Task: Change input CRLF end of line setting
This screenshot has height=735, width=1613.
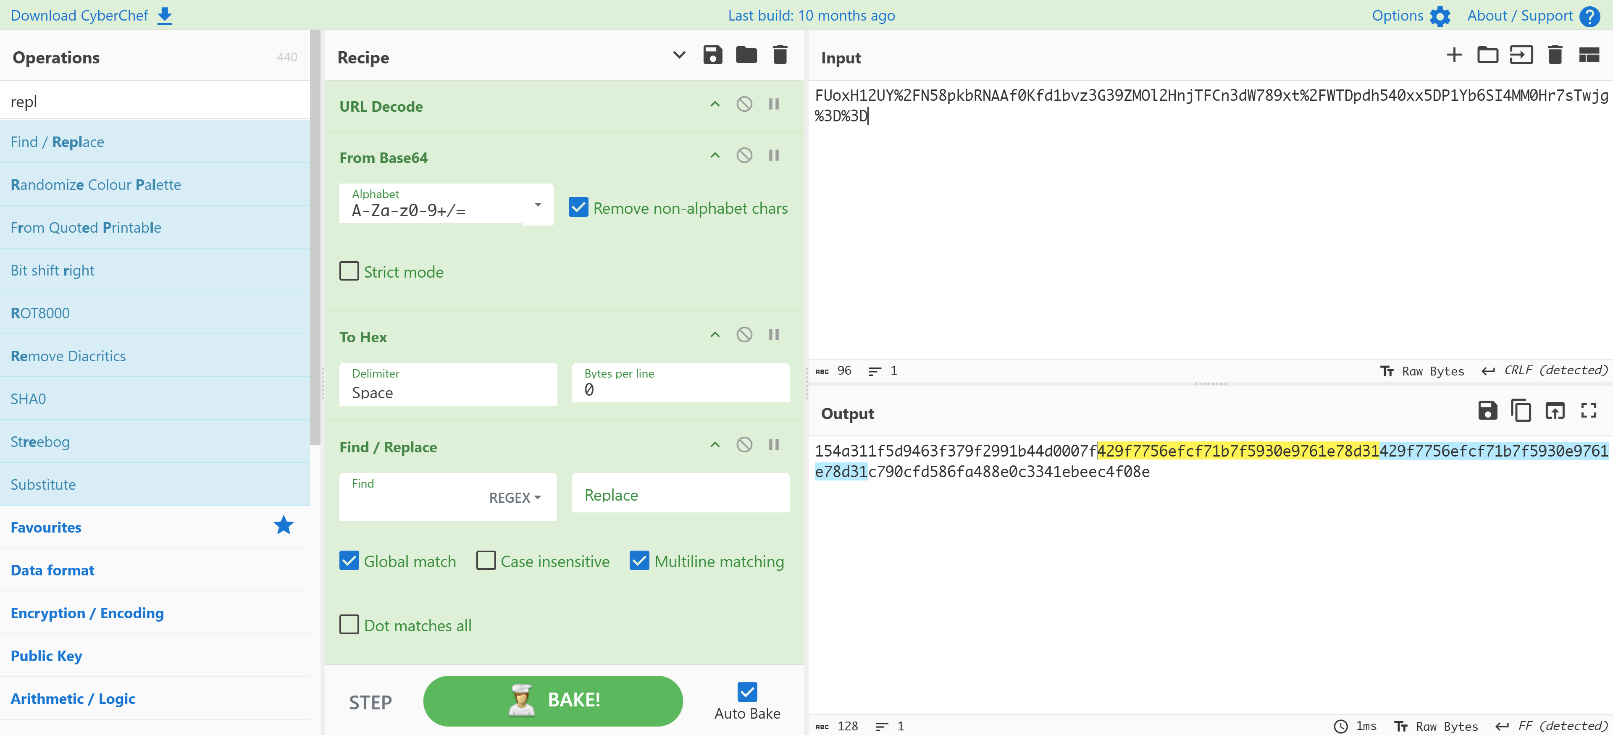Action: click(1545, 370)
